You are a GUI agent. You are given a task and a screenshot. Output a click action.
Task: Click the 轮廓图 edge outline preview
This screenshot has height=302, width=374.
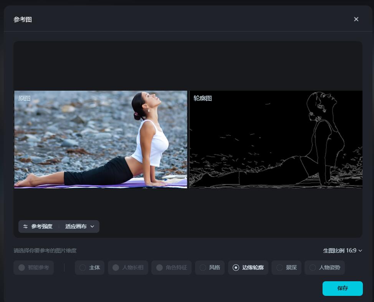tap(276, 139)
